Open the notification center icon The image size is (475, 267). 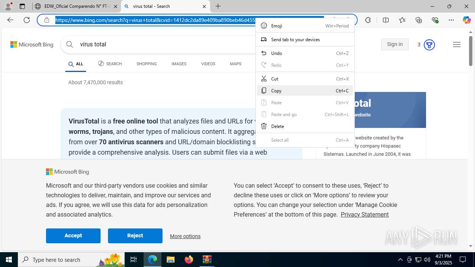tap(463, 260)
